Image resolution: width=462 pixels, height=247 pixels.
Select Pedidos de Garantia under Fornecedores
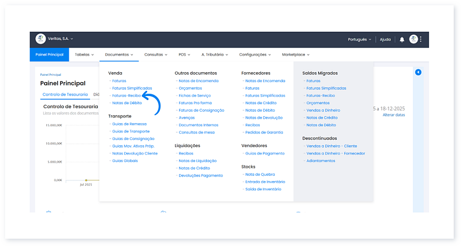click(x=264, y=132)
